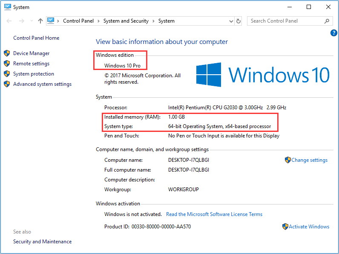The image size is (339, 254).
Task: Click the Forward navigation arrow
Action: pyautogui.click(x=22, y=21)
